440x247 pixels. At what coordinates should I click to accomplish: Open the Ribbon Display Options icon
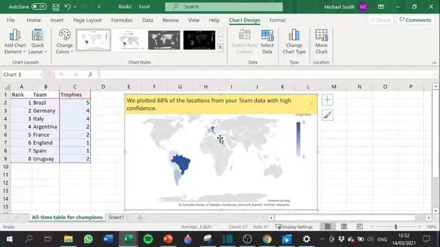click(380, 7)
